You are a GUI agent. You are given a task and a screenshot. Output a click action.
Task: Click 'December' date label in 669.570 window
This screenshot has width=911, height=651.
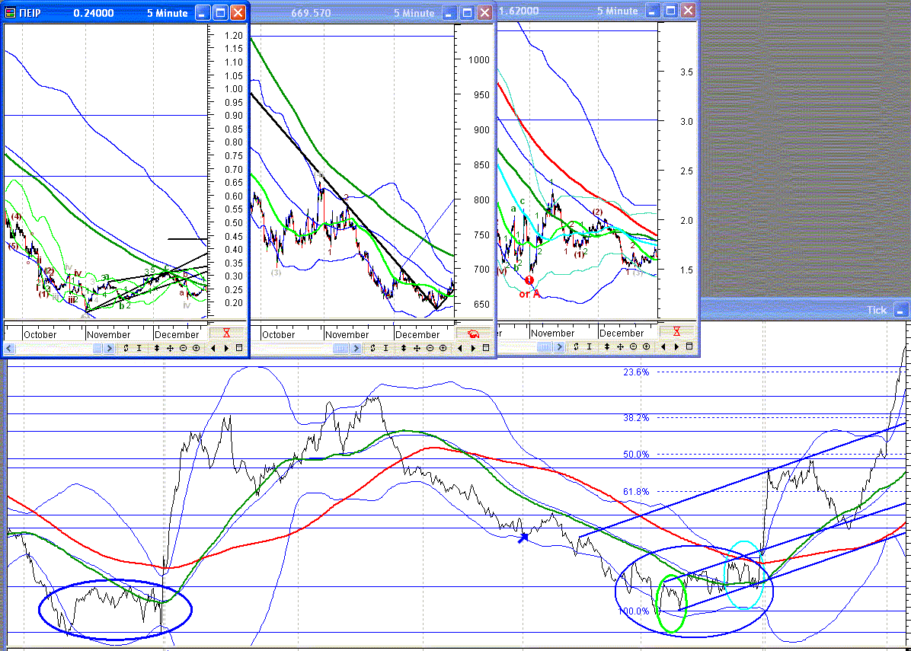(x=417, y=335)
